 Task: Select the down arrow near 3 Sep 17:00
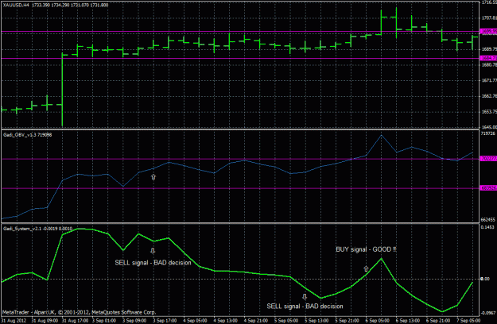pyautogui.click(x=153, y=251)
